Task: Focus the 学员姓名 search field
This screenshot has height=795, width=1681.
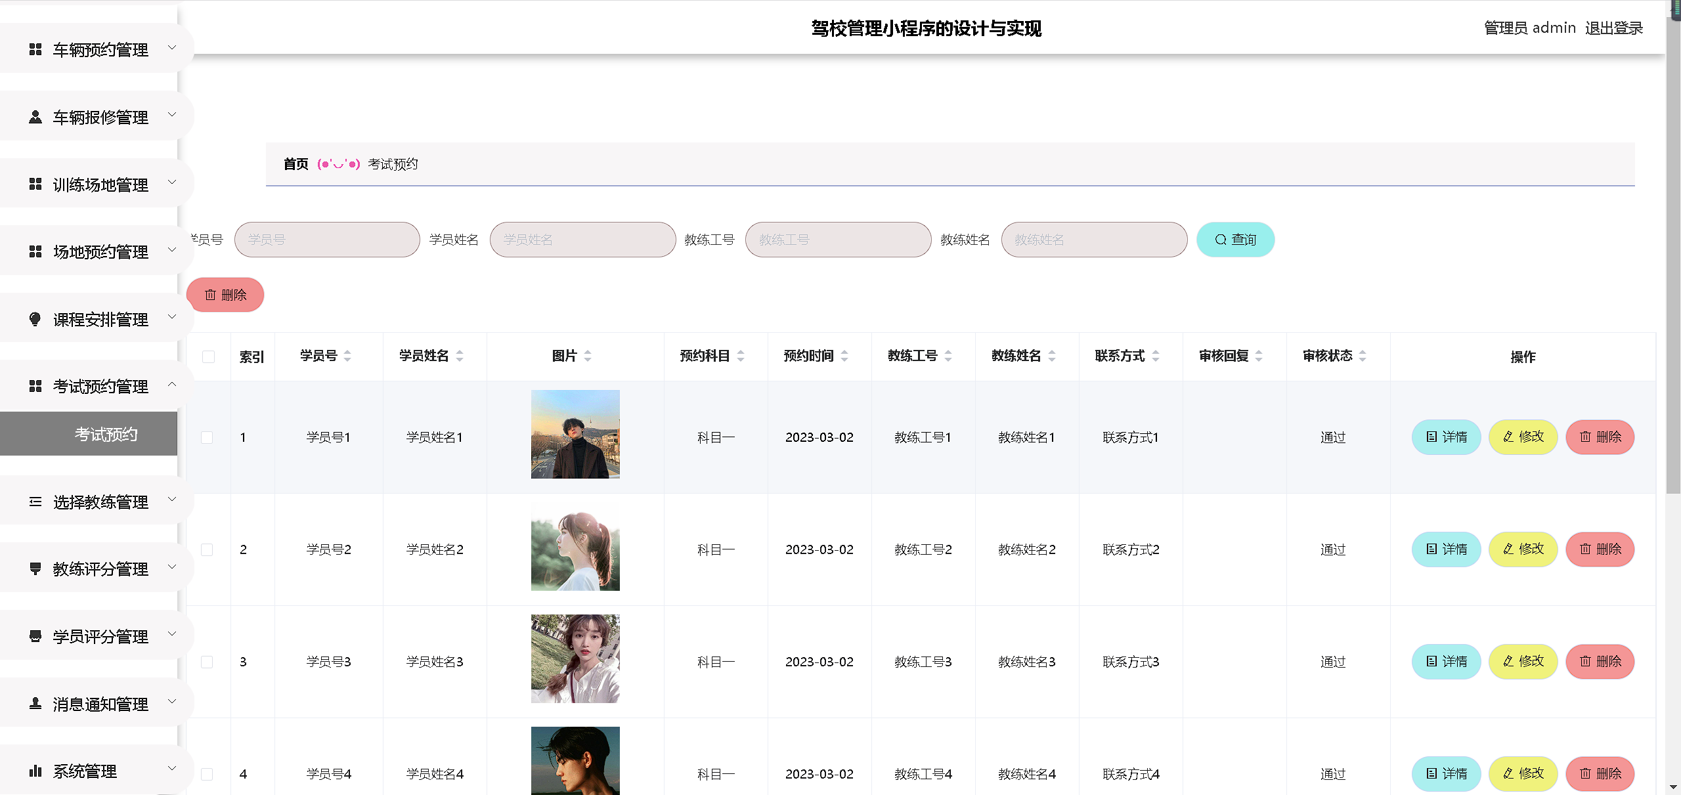Action: click(582, 240)
